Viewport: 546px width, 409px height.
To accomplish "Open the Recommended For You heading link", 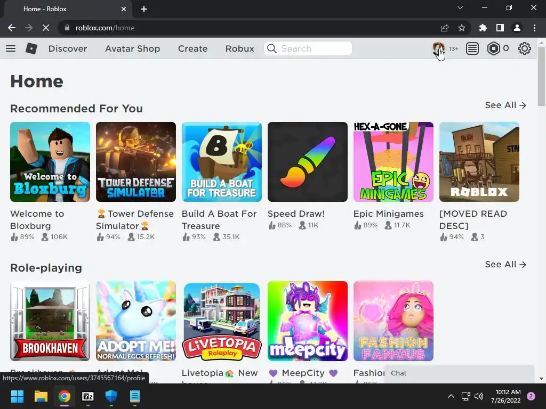I will (x=76, y=109).
